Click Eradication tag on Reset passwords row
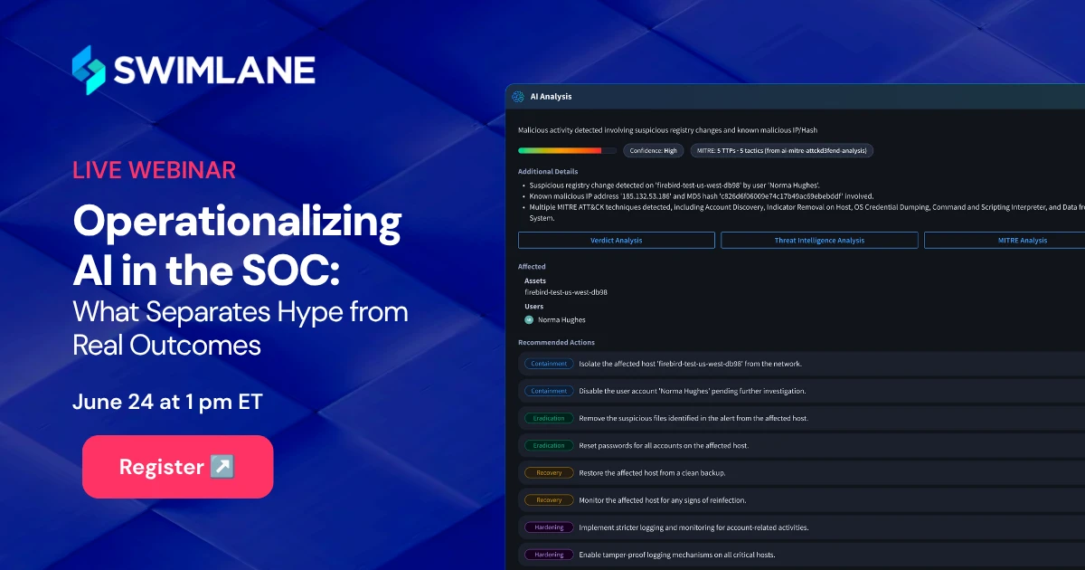 click(x=549, y=445)
